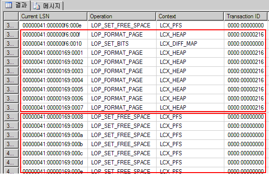Select the Operation column header
Viewport: 269px width, 175px height.
pyautogui.click(x=122, y=16)
